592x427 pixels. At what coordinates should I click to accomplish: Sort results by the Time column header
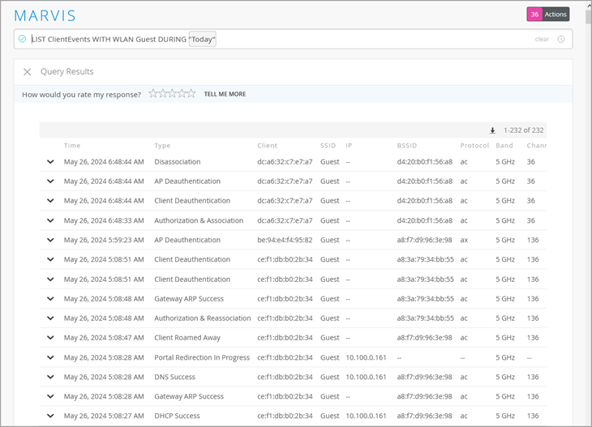[x=72, y=146]
